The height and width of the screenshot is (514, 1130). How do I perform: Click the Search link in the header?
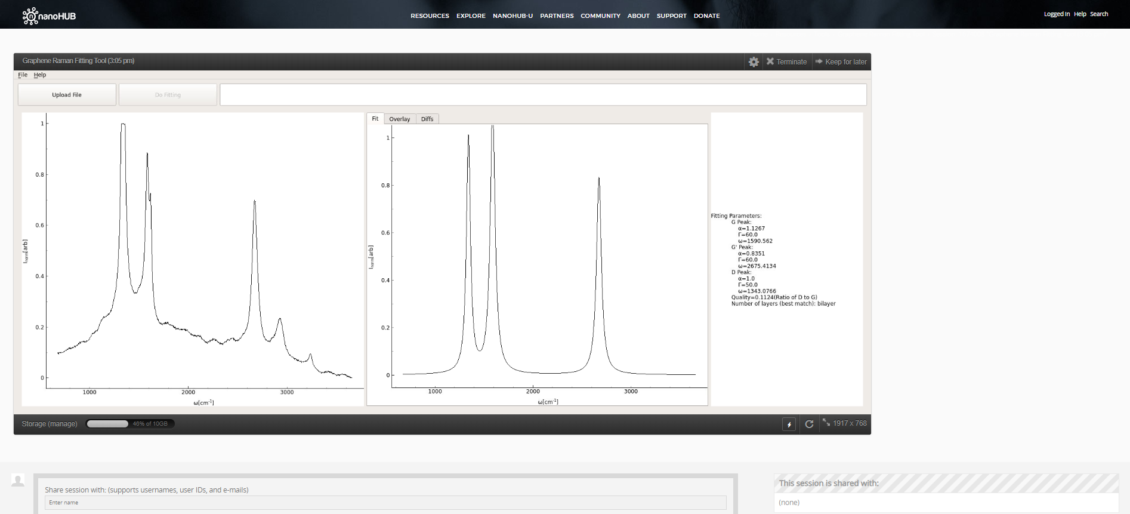(1099, 14)
